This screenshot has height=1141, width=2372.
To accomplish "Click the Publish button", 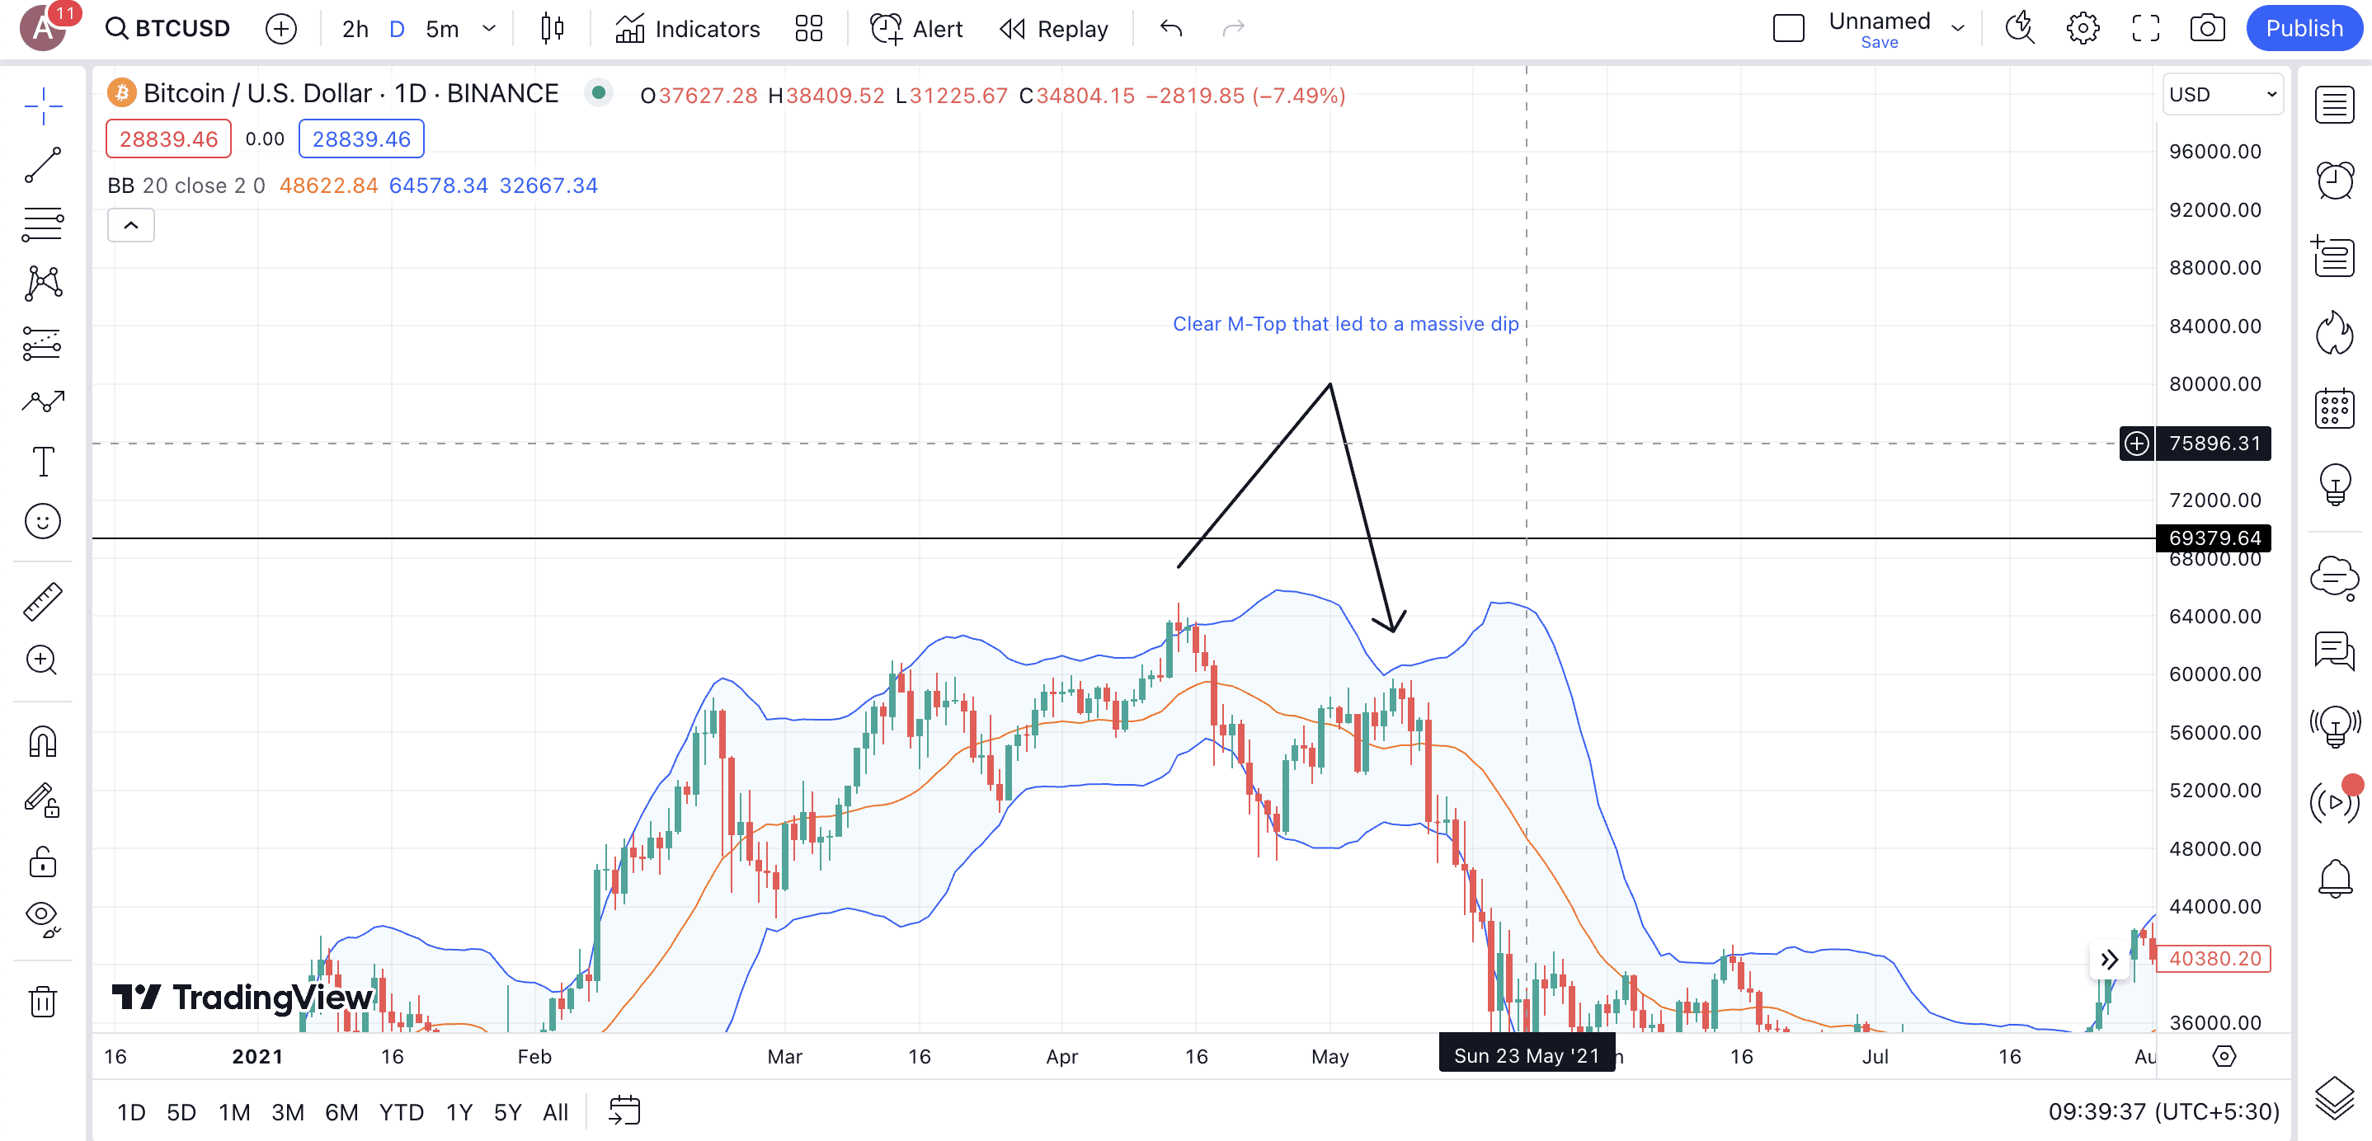I will pyautogui.click(x=2304, y=29).
